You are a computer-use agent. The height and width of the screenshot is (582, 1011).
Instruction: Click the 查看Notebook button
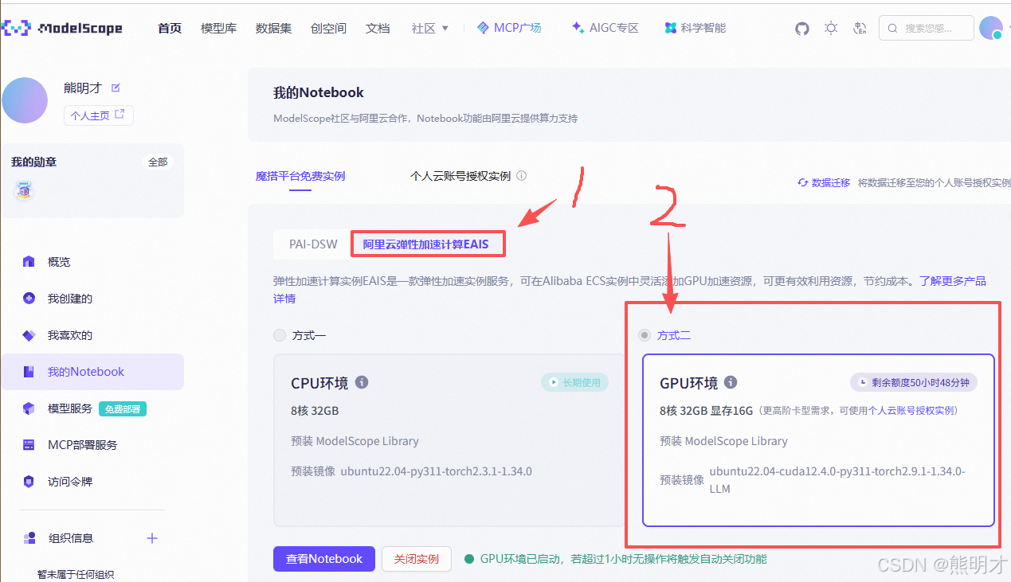click(323, 558)
